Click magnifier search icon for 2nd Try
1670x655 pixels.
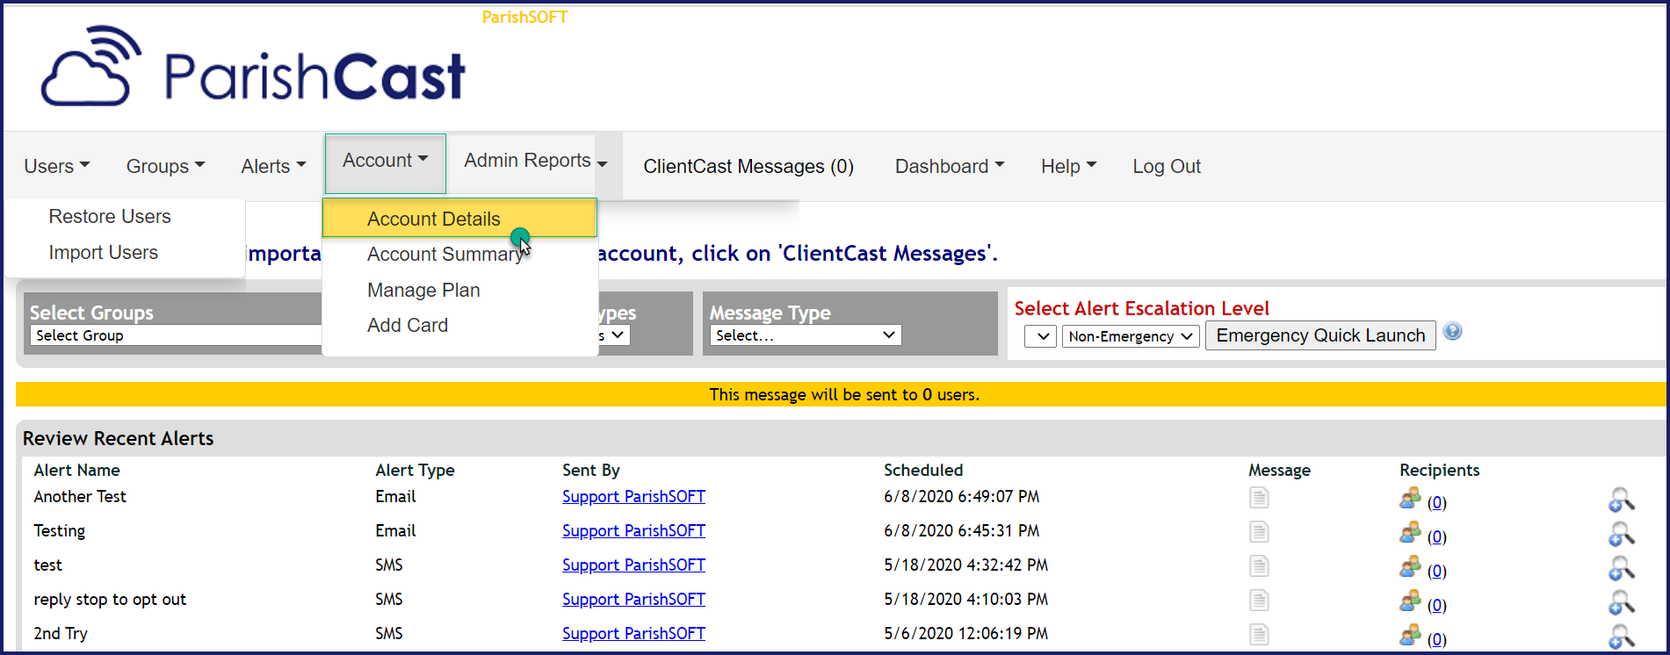[1621, 637]
